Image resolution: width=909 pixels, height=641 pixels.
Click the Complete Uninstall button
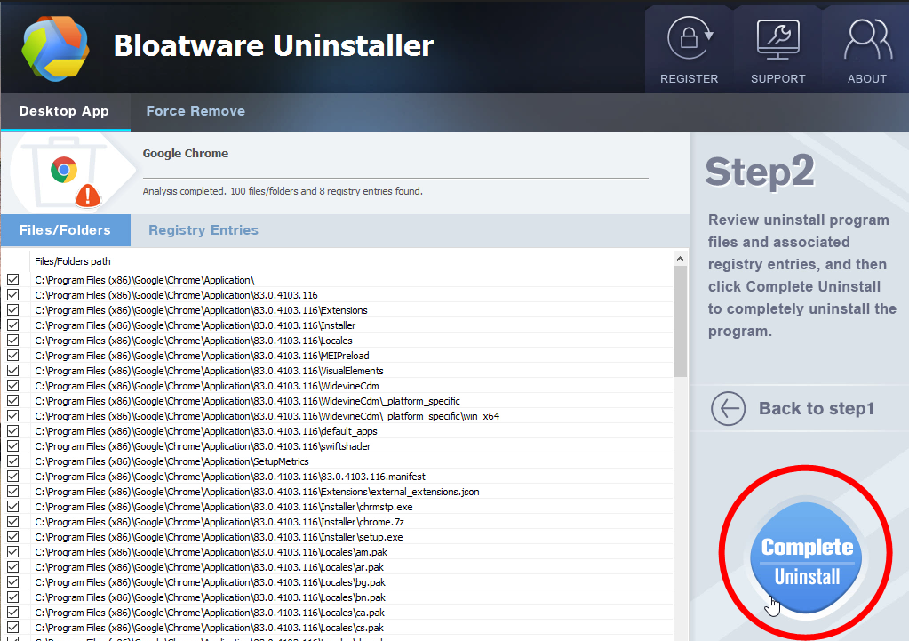(806, 558)
